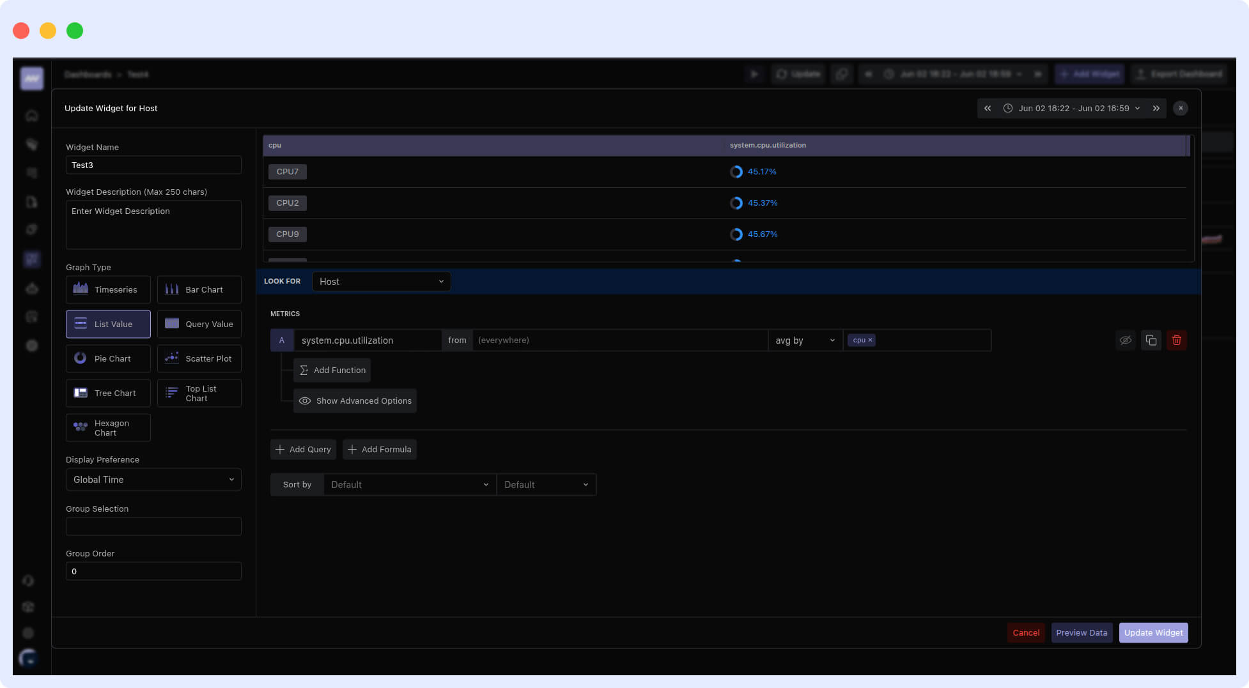Switch graph type to Timeseries

(108, 289)
